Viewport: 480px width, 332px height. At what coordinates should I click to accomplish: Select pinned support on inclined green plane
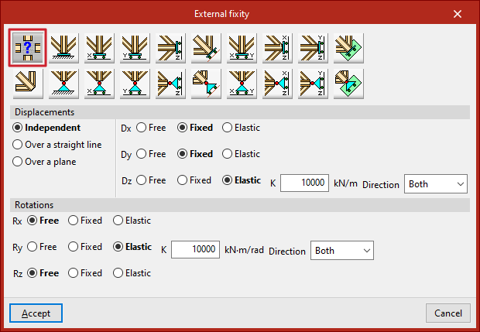pyautogui.click(x=348, y=84)
